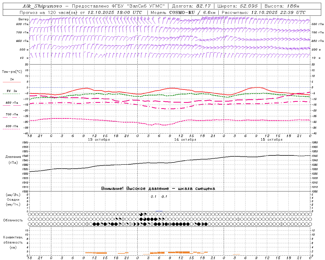Viewport: 325px width, 260px height.
Task: Click the '(гПа)' unit under Давление
Action: [13, 162]
